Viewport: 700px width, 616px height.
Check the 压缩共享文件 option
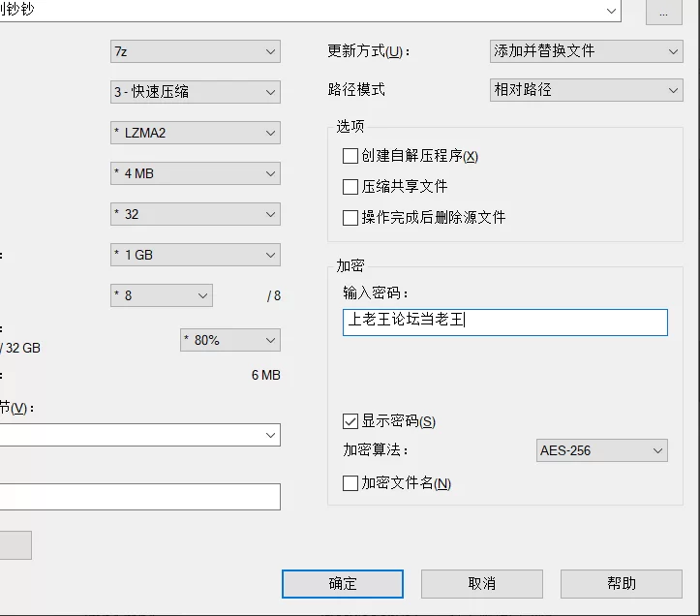(350, 187)
